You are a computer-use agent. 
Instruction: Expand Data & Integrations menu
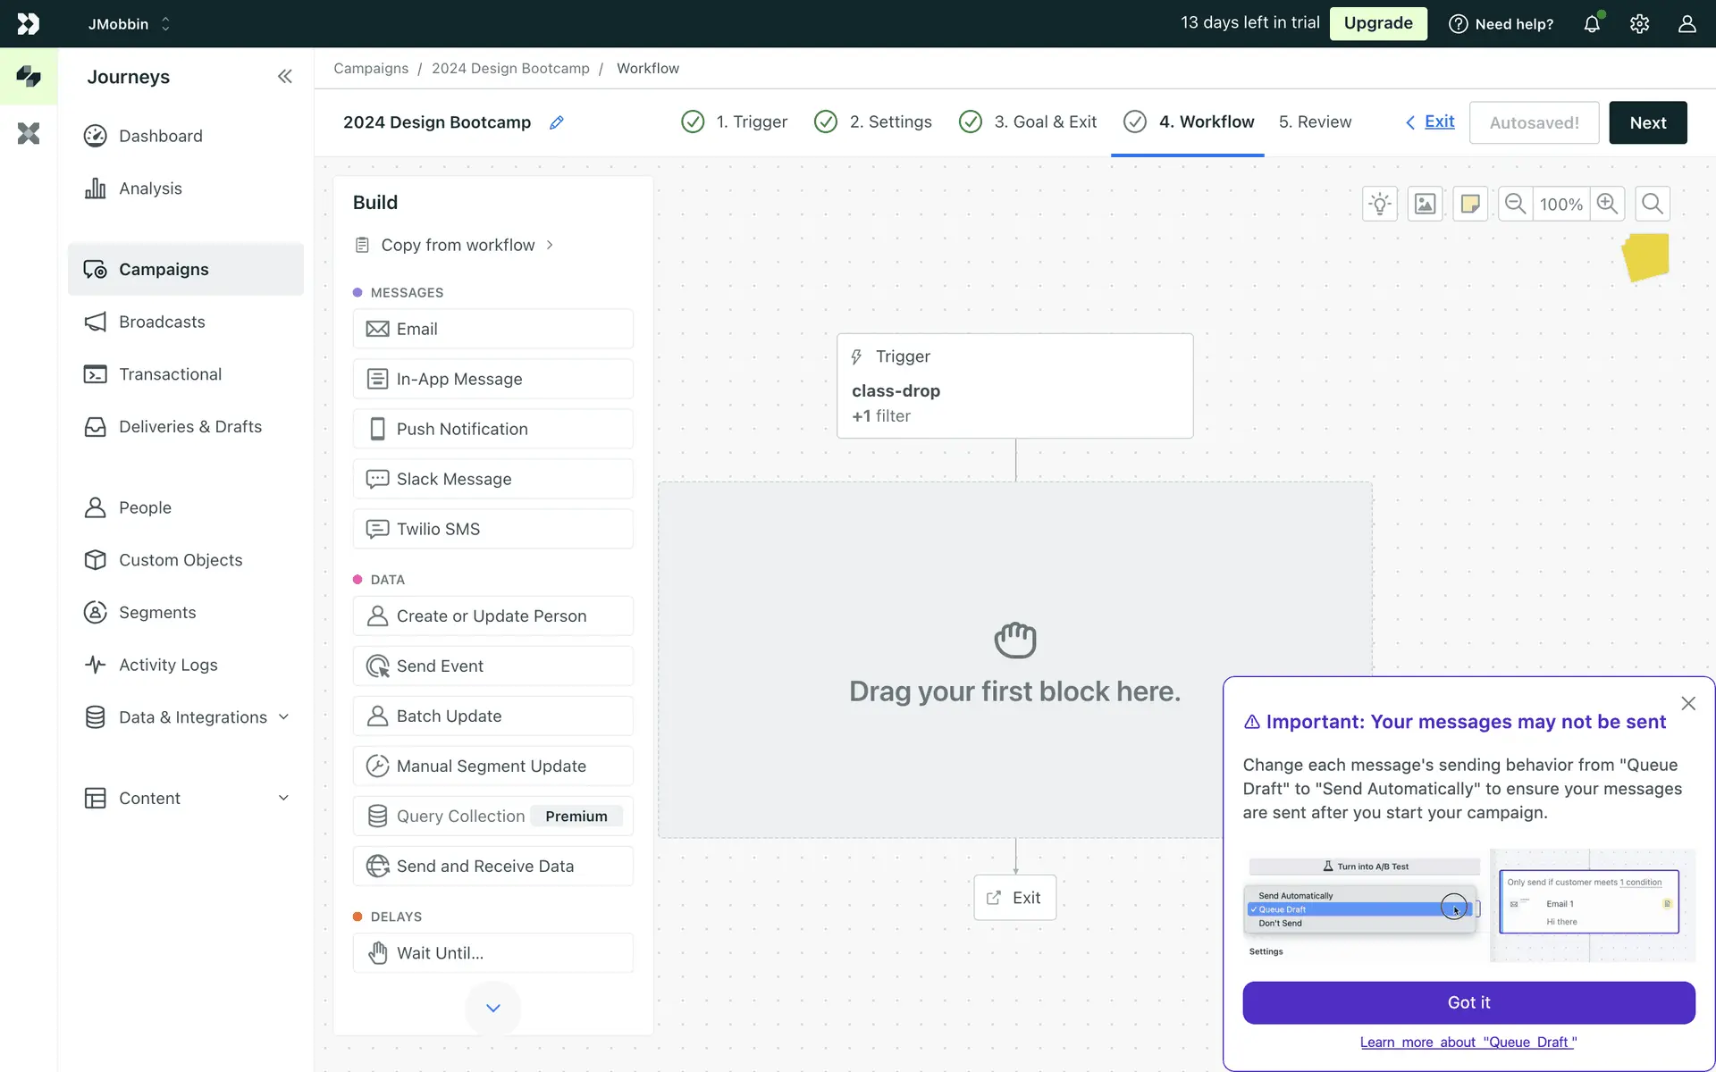coord(283,716)
